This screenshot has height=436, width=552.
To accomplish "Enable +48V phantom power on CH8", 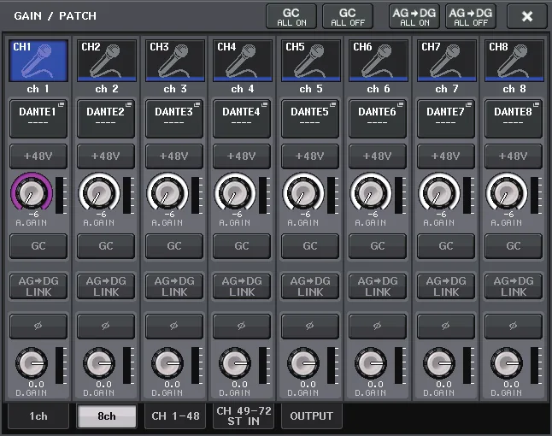I will (x=514, y=156).
